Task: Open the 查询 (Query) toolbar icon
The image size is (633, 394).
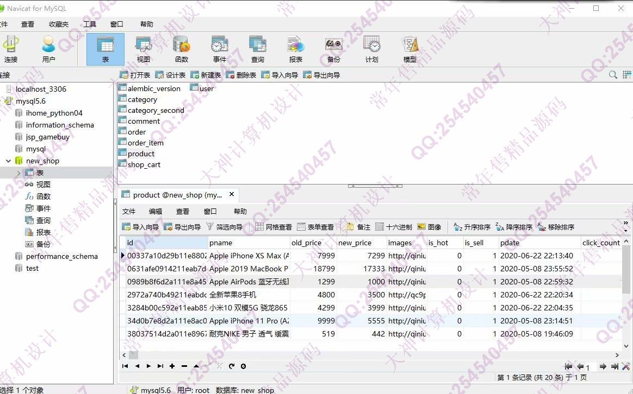Action: [257, 49]
